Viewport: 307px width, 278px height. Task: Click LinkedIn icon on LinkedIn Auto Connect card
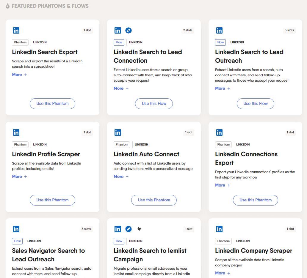coord(118,132)
